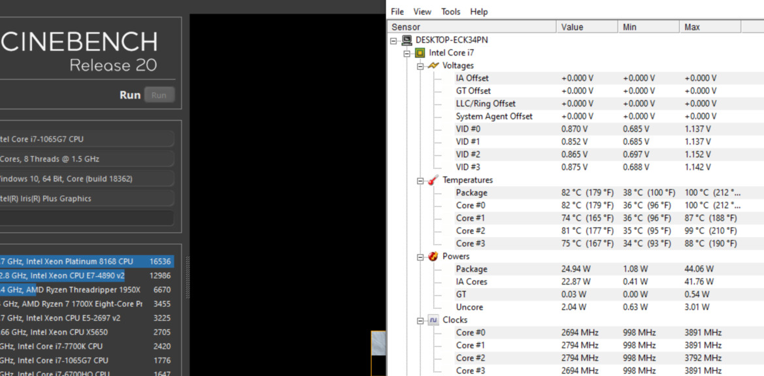
Task: Click the Clocks waveform icon
Action: click(433, 320)
